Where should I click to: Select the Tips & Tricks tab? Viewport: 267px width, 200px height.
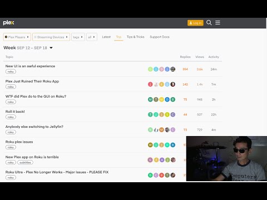click(x=136, y=37)
